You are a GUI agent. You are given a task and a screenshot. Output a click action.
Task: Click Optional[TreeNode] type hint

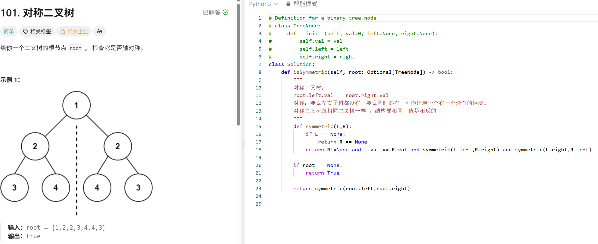396,72
